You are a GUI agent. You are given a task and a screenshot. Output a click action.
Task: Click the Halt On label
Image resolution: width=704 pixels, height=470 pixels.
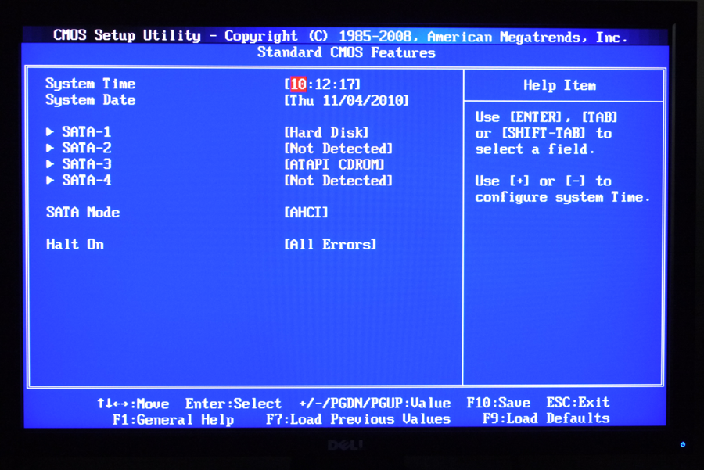75,245
